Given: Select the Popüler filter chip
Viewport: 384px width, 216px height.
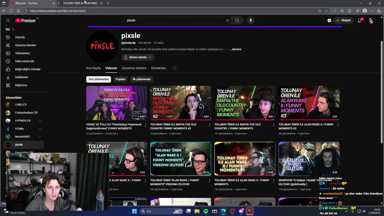Looking at the screenshot, I should point(121,79).
